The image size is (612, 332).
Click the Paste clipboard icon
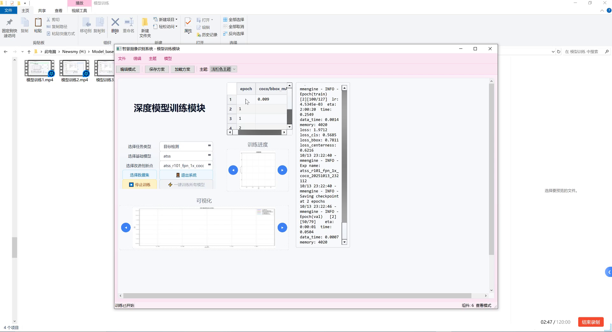pyautogui.click(x=38, y=22)
